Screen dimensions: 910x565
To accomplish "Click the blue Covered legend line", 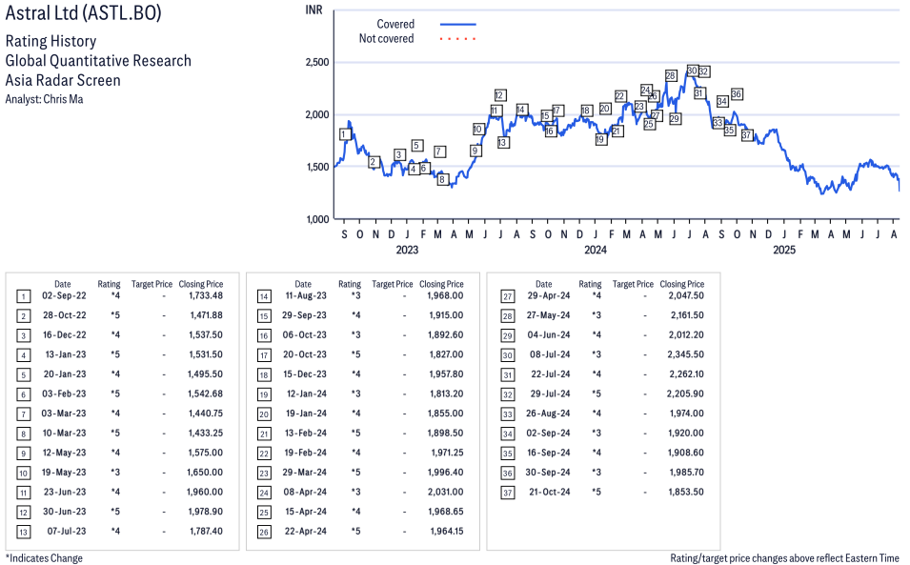I will [x=458, y=25].
